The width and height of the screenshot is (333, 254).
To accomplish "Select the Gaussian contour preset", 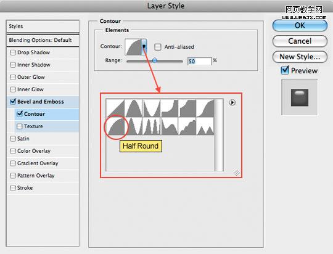I will coord(205,108).
